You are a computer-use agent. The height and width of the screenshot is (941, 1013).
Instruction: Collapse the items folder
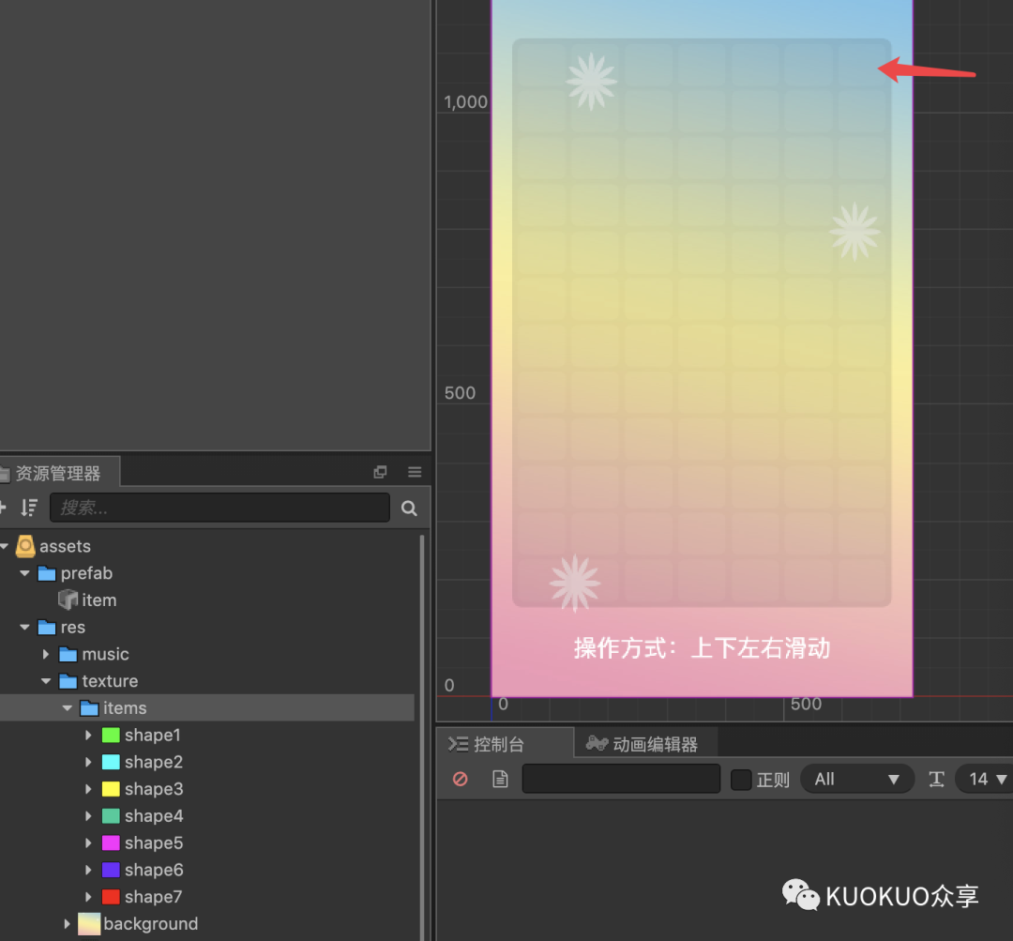(68, 708)
